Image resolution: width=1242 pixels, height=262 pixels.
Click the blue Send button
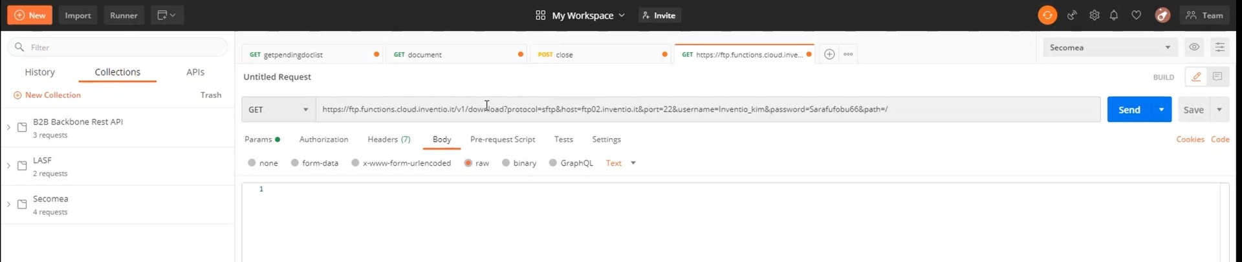1129,110
